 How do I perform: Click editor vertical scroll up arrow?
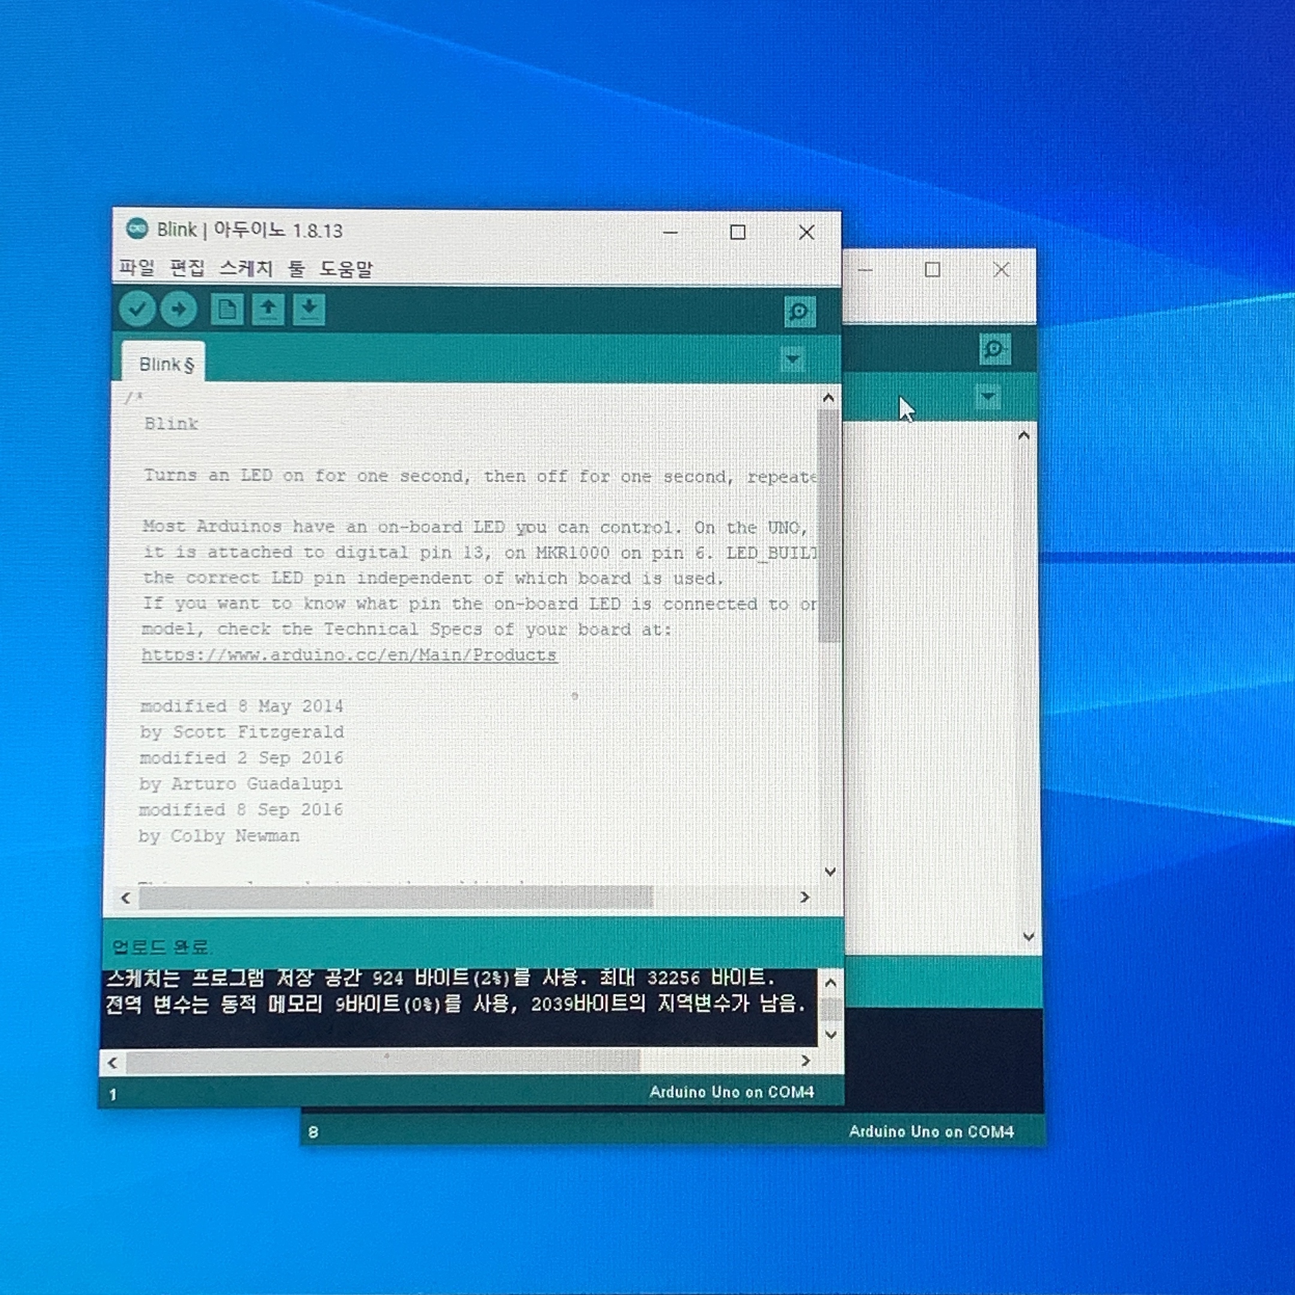[x=829, y=398]
